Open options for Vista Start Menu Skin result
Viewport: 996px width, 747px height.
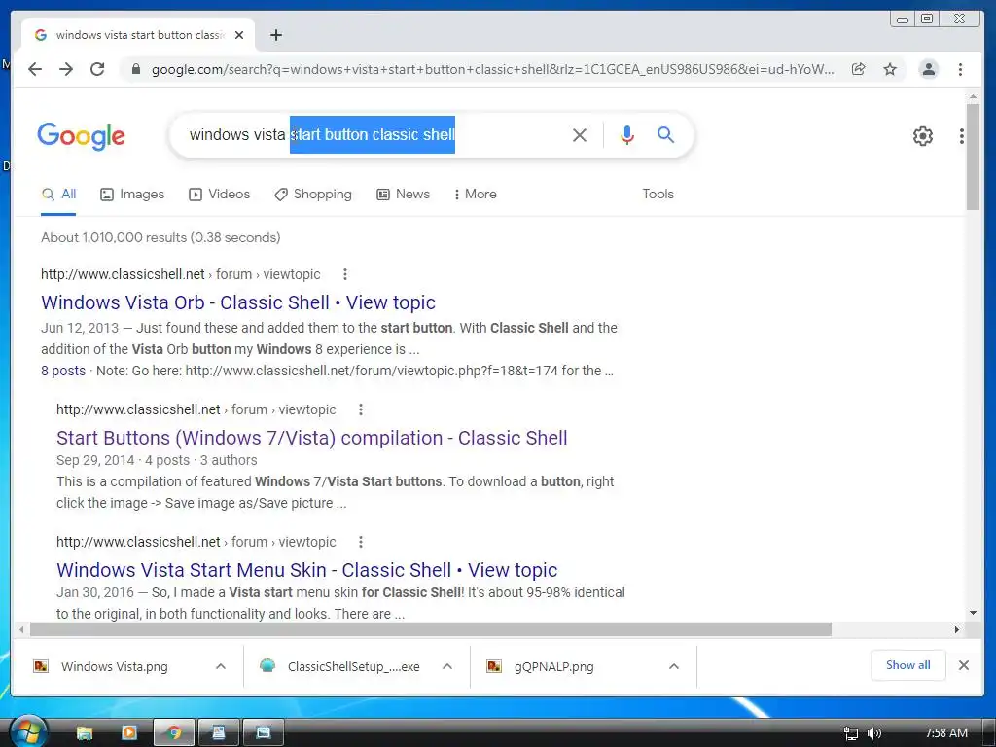tap(360, 542)
